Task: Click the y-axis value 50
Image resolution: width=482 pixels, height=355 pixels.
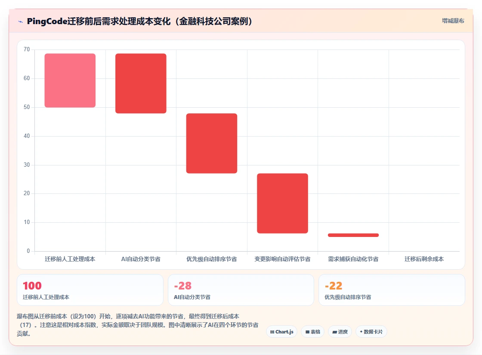Action: coord(27,107)
